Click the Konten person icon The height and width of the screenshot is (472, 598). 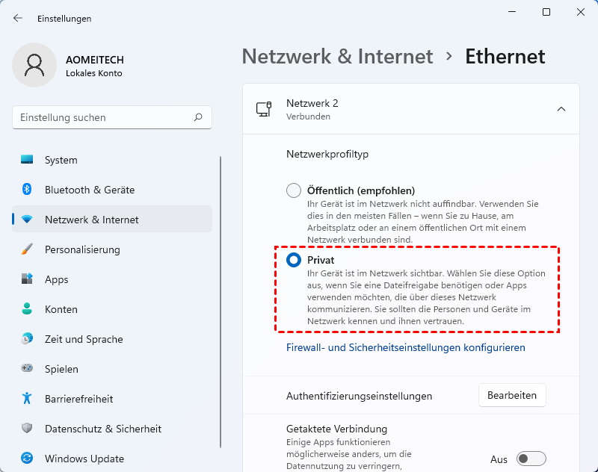click(x=28, y=309)
